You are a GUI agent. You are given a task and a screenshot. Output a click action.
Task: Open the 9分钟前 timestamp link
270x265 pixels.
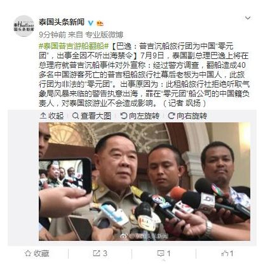[x=52, y=35]
